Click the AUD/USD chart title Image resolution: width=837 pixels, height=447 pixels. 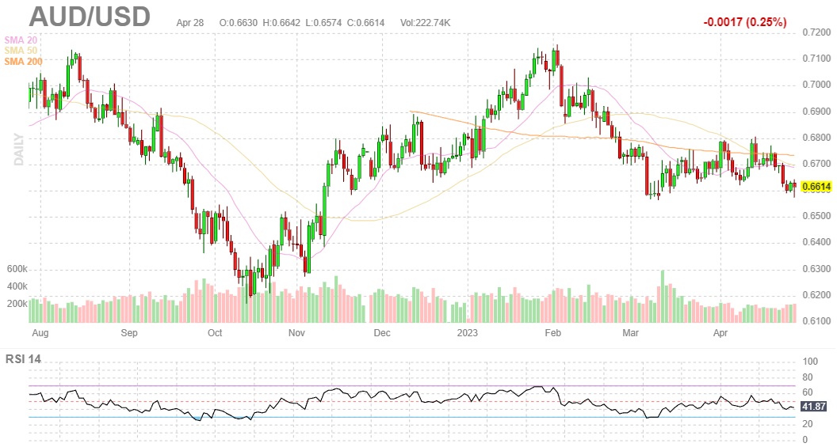pos(90,16)
